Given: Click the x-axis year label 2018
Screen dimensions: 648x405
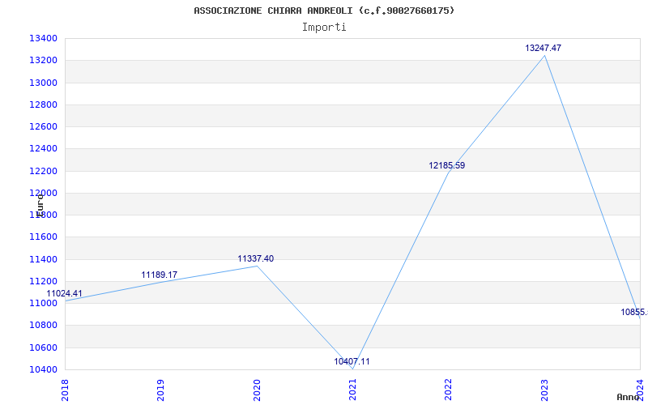Looking at the screenshot, I should pyautogui.click(x=65, y=390).
